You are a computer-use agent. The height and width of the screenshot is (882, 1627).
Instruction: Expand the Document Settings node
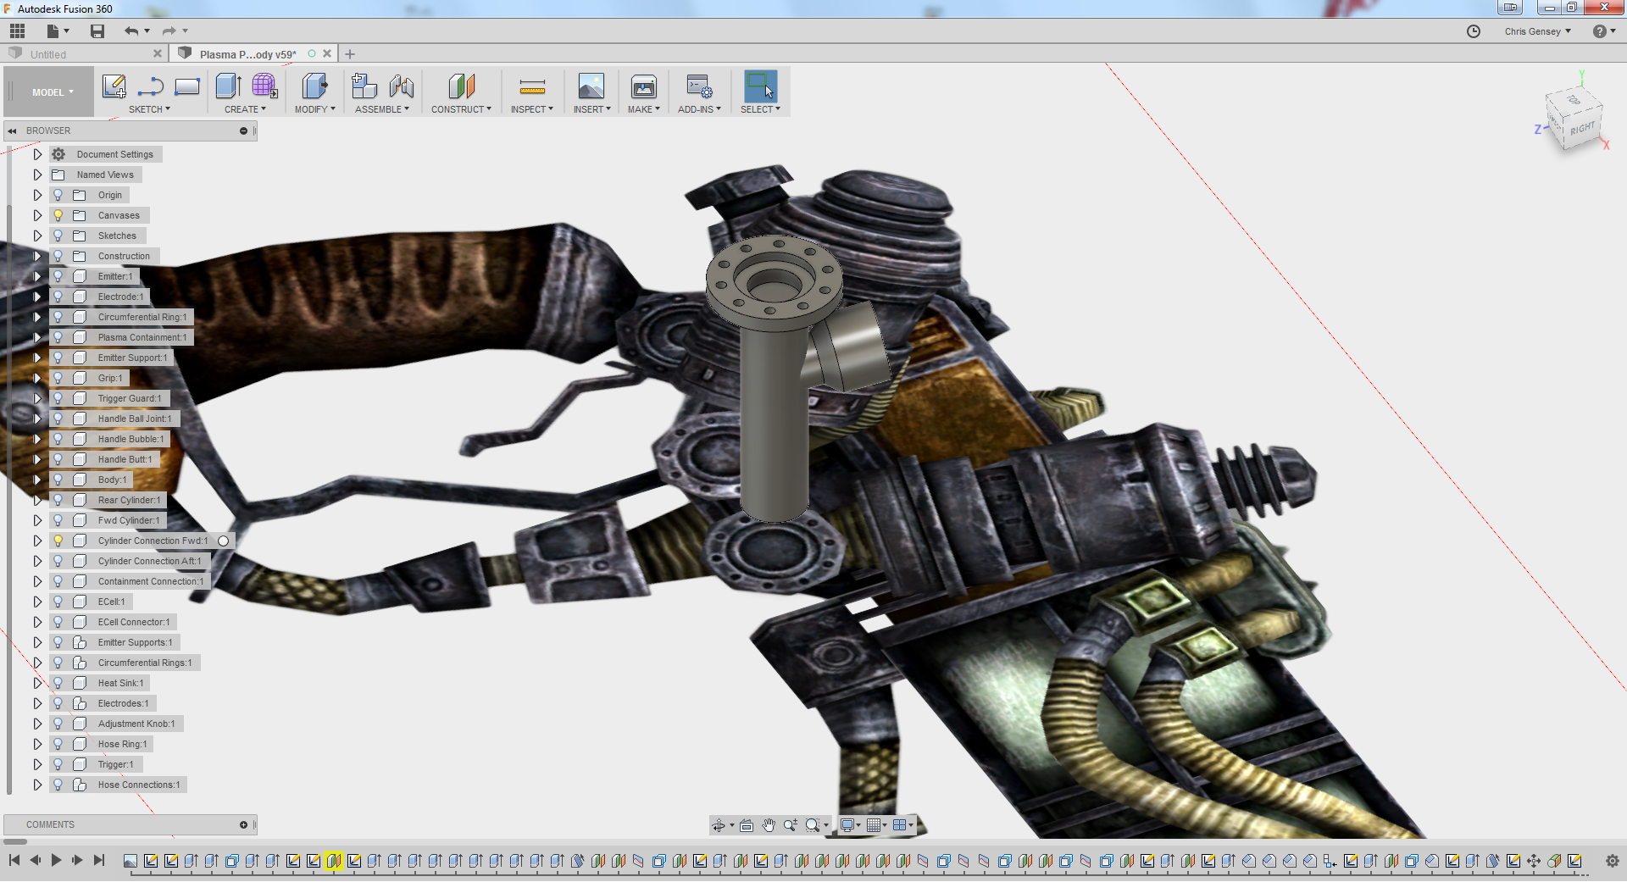(x=37, y=154)
